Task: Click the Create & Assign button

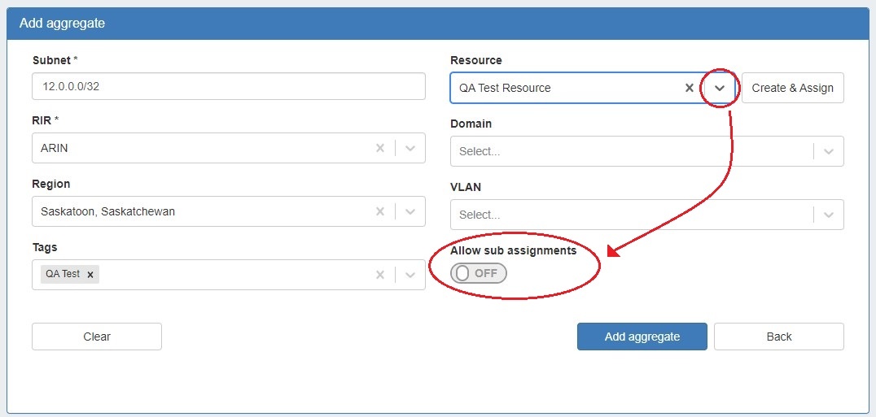Action: (x=792, y=88)
